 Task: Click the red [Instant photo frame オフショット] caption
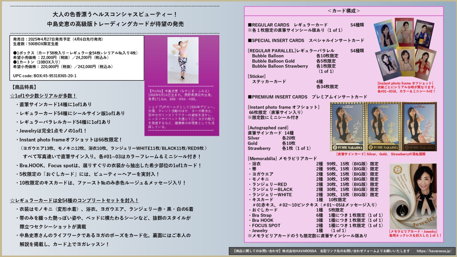[405, 83]
